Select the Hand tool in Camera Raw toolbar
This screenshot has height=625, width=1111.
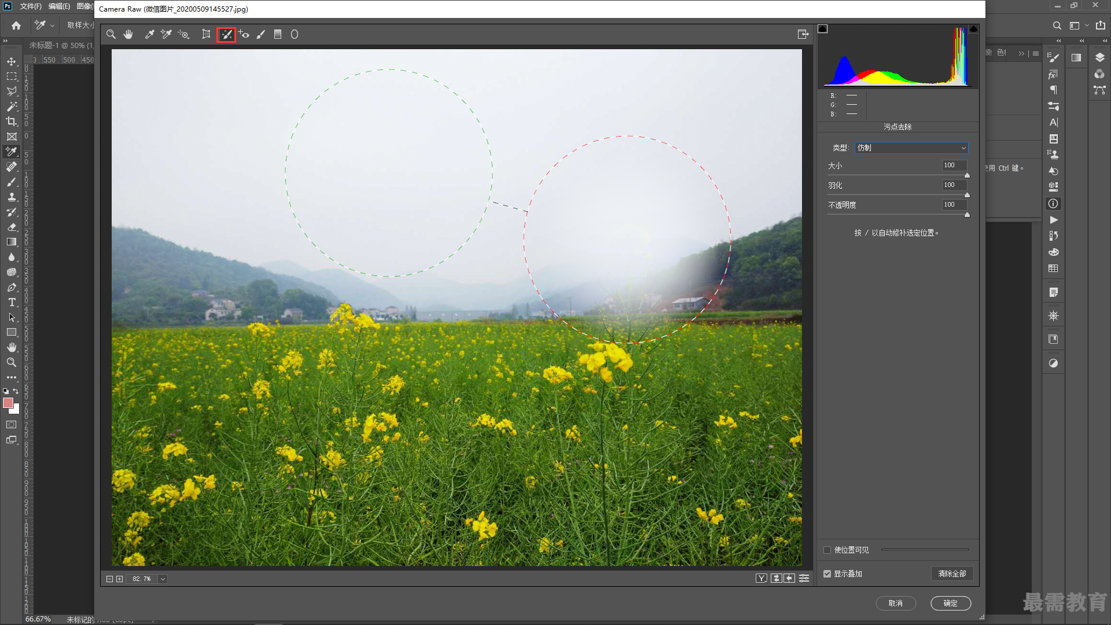[128, 35]
